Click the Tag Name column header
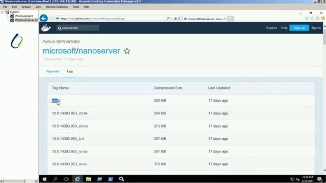 (x=60, y=88)
